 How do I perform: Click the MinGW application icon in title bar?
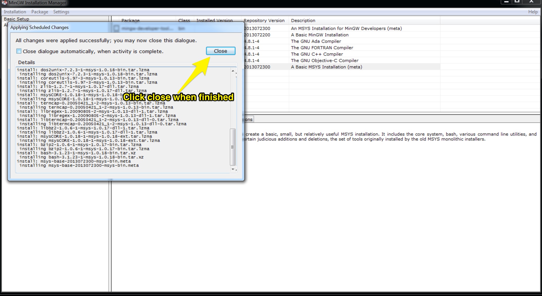[x=5, y=3]
